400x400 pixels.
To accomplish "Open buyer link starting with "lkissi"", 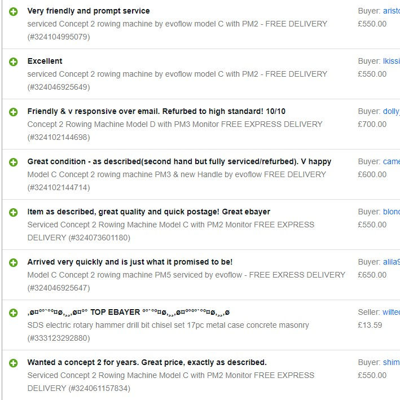I will [x=391, y=61].
